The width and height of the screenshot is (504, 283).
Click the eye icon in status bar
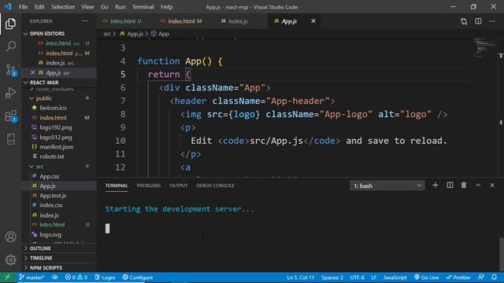[55, 277]
